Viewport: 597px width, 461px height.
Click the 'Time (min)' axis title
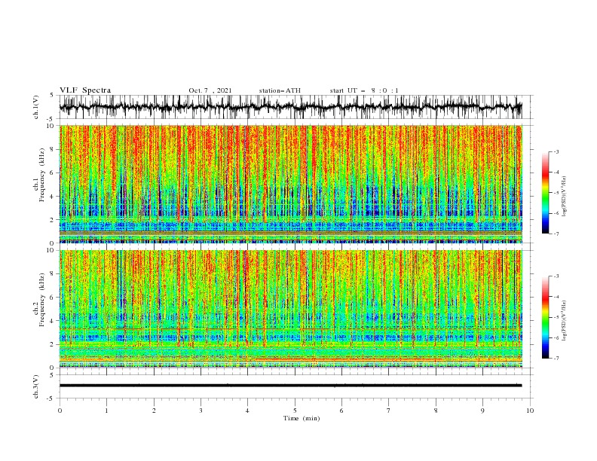click(302, 418)
